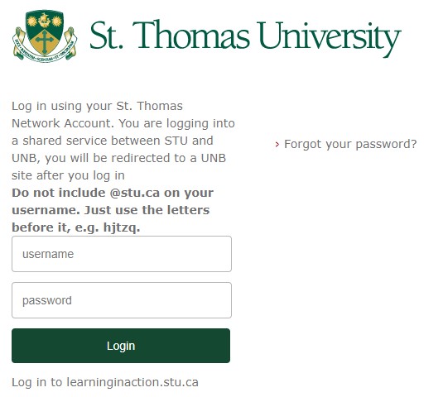Click the word 'University' in the header

pos(329,38)
